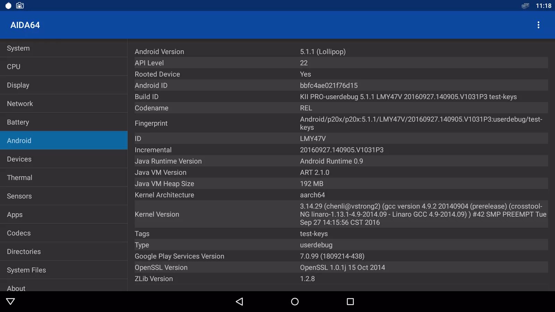The width and height of the screenshot is (555, 312).
Task: Tap the Kernel Architecture value aarch64
Action: 313,195
